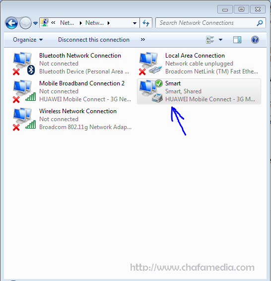Screen dimensions: 271x281
Task: Click "Network cable unplugged" status text
Action: tap(199, 64)
